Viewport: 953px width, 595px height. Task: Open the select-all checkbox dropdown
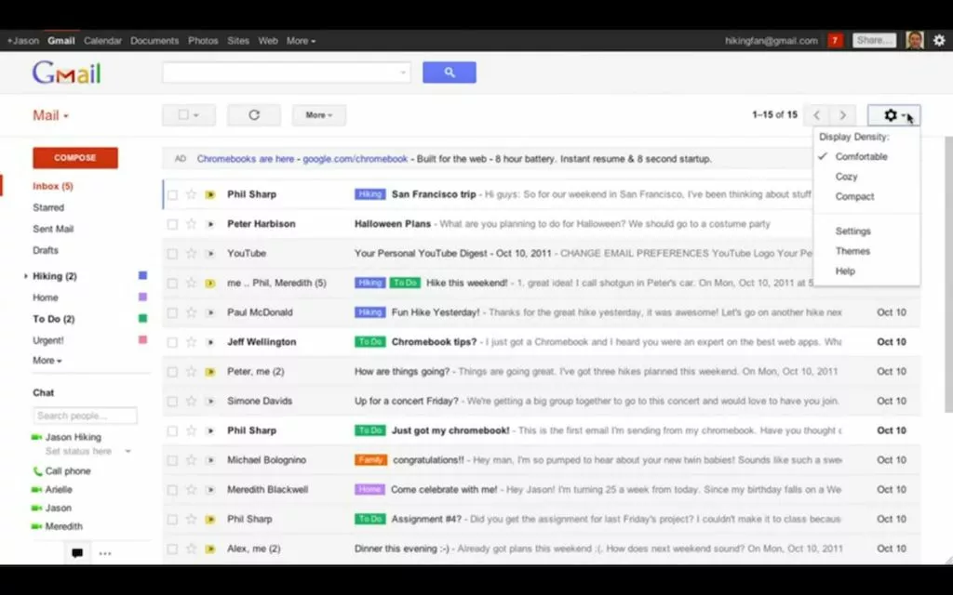point(189,114)
